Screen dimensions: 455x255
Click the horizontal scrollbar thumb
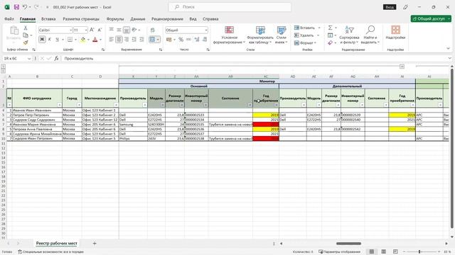click(x=348, y=244)
